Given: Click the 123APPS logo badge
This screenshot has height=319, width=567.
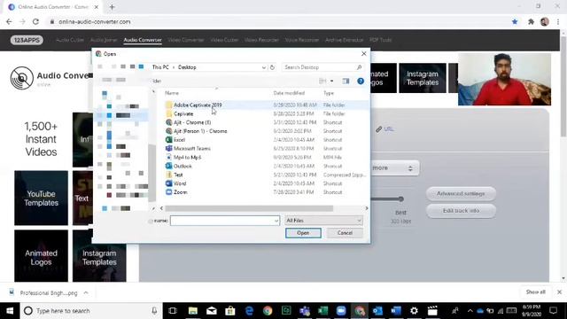Looking at the screenshot, I should click(27, 40).
